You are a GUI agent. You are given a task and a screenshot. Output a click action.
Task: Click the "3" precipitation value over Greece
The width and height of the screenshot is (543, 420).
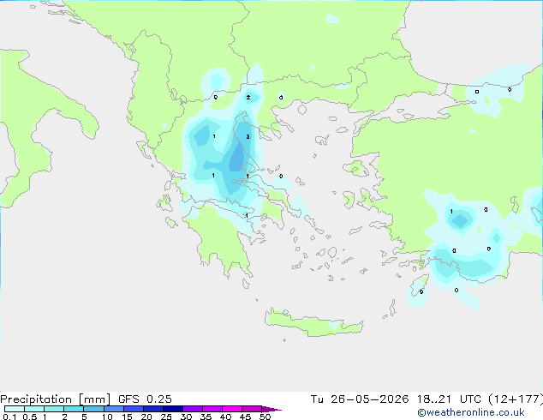click(248, 137)
